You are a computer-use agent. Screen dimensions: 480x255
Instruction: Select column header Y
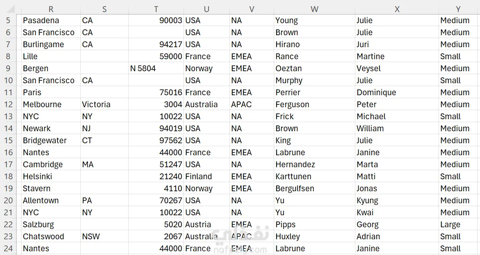coord(458,9)
